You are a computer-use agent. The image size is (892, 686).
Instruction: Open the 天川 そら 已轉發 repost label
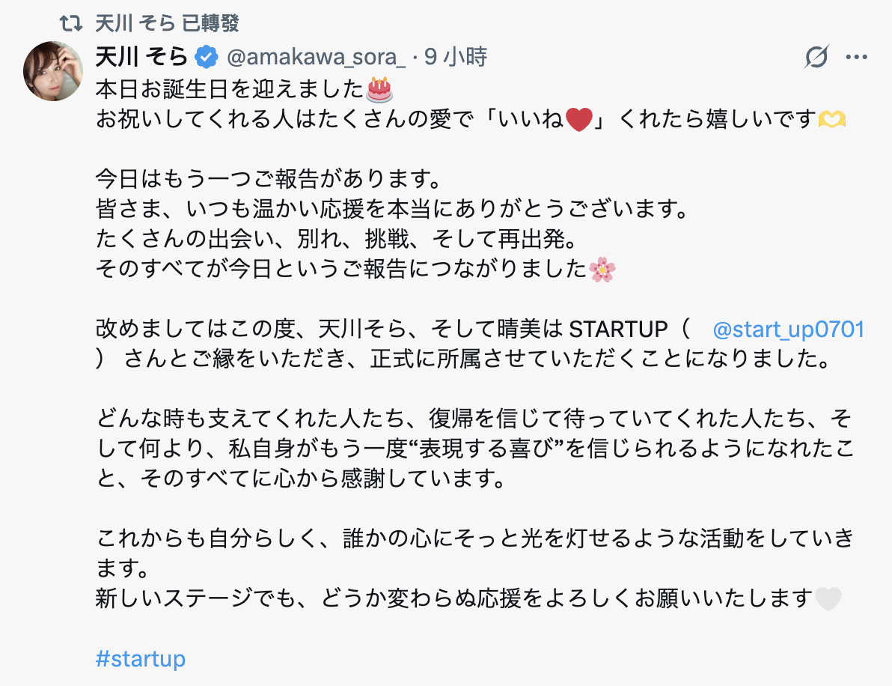(x=167, y=23)
